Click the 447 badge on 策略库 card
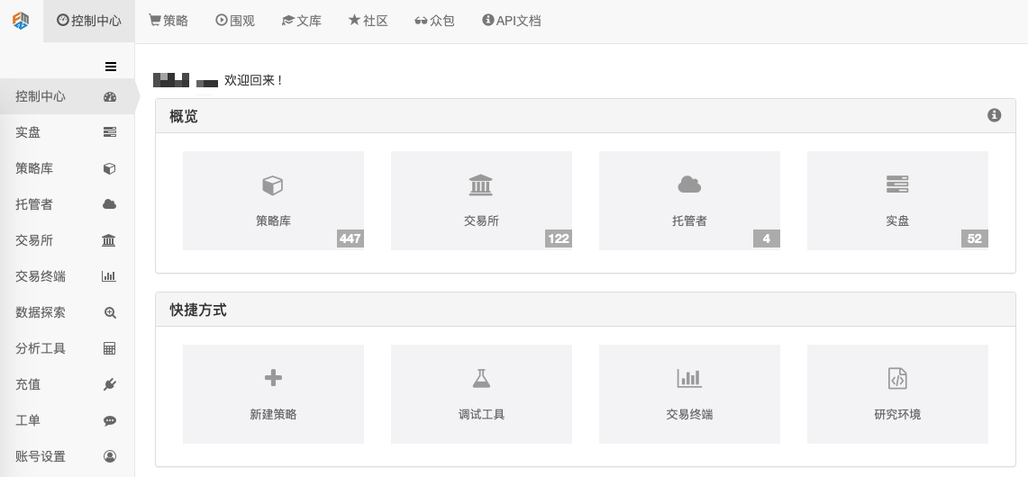This screenshot has height=477, width=1028. click(x=350, y=238)
